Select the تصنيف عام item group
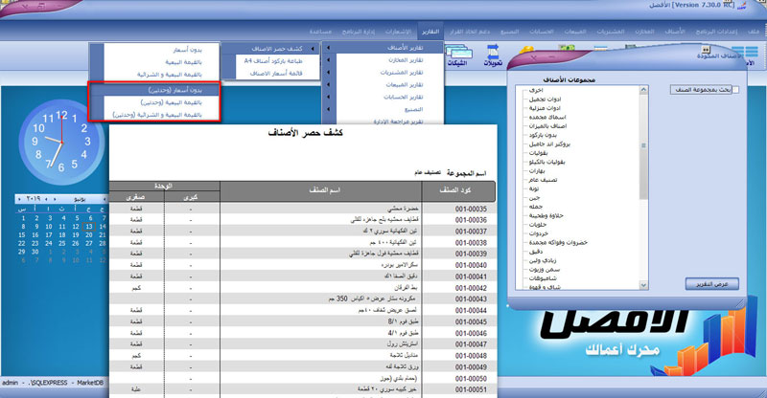This screenshot has height=398, width=767. pyautogui.click(x=543, y=180)
